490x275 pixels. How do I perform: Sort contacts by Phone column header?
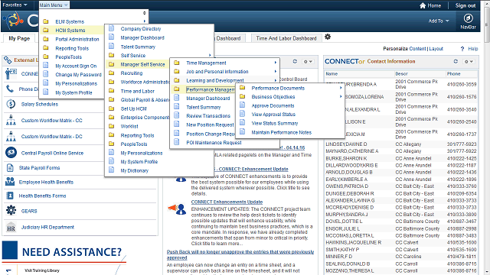[x=453, y=74]
